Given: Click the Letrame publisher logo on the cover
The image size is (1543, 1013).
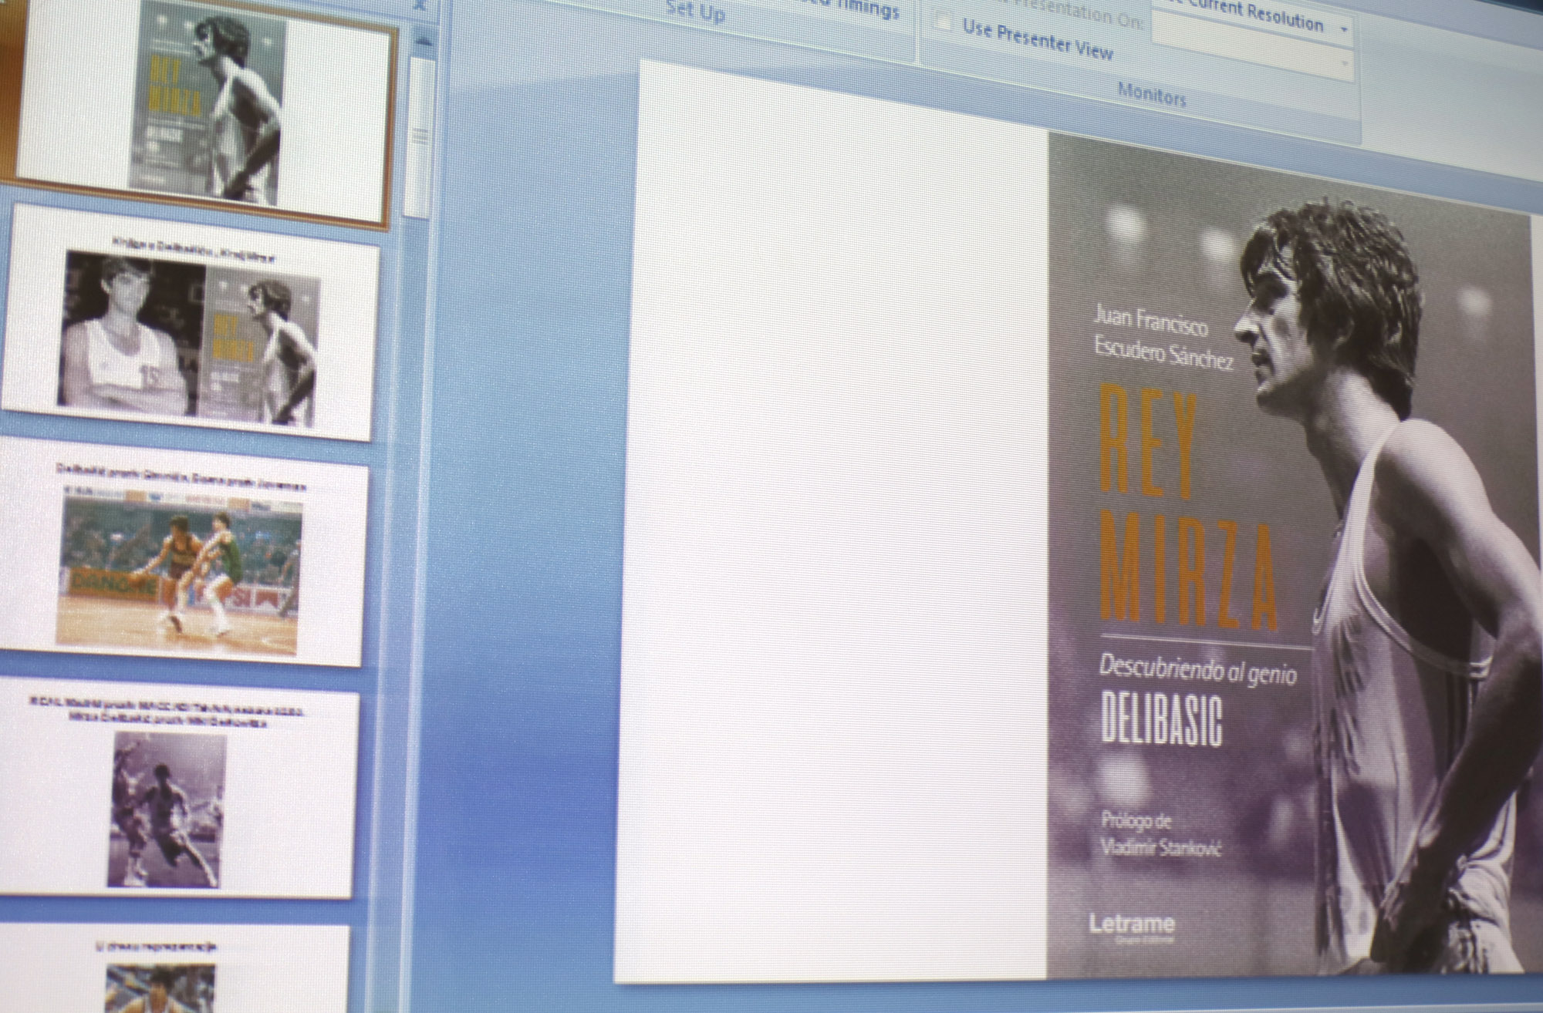Looking at the screenshot, I should 1131,924.
